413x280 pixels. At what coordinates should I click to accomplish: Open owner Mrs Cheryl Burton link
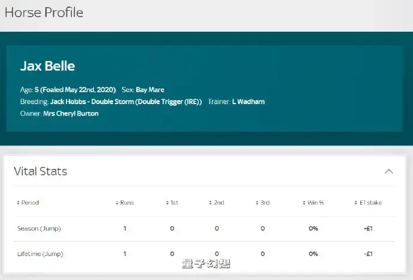[x=71, y=113]
